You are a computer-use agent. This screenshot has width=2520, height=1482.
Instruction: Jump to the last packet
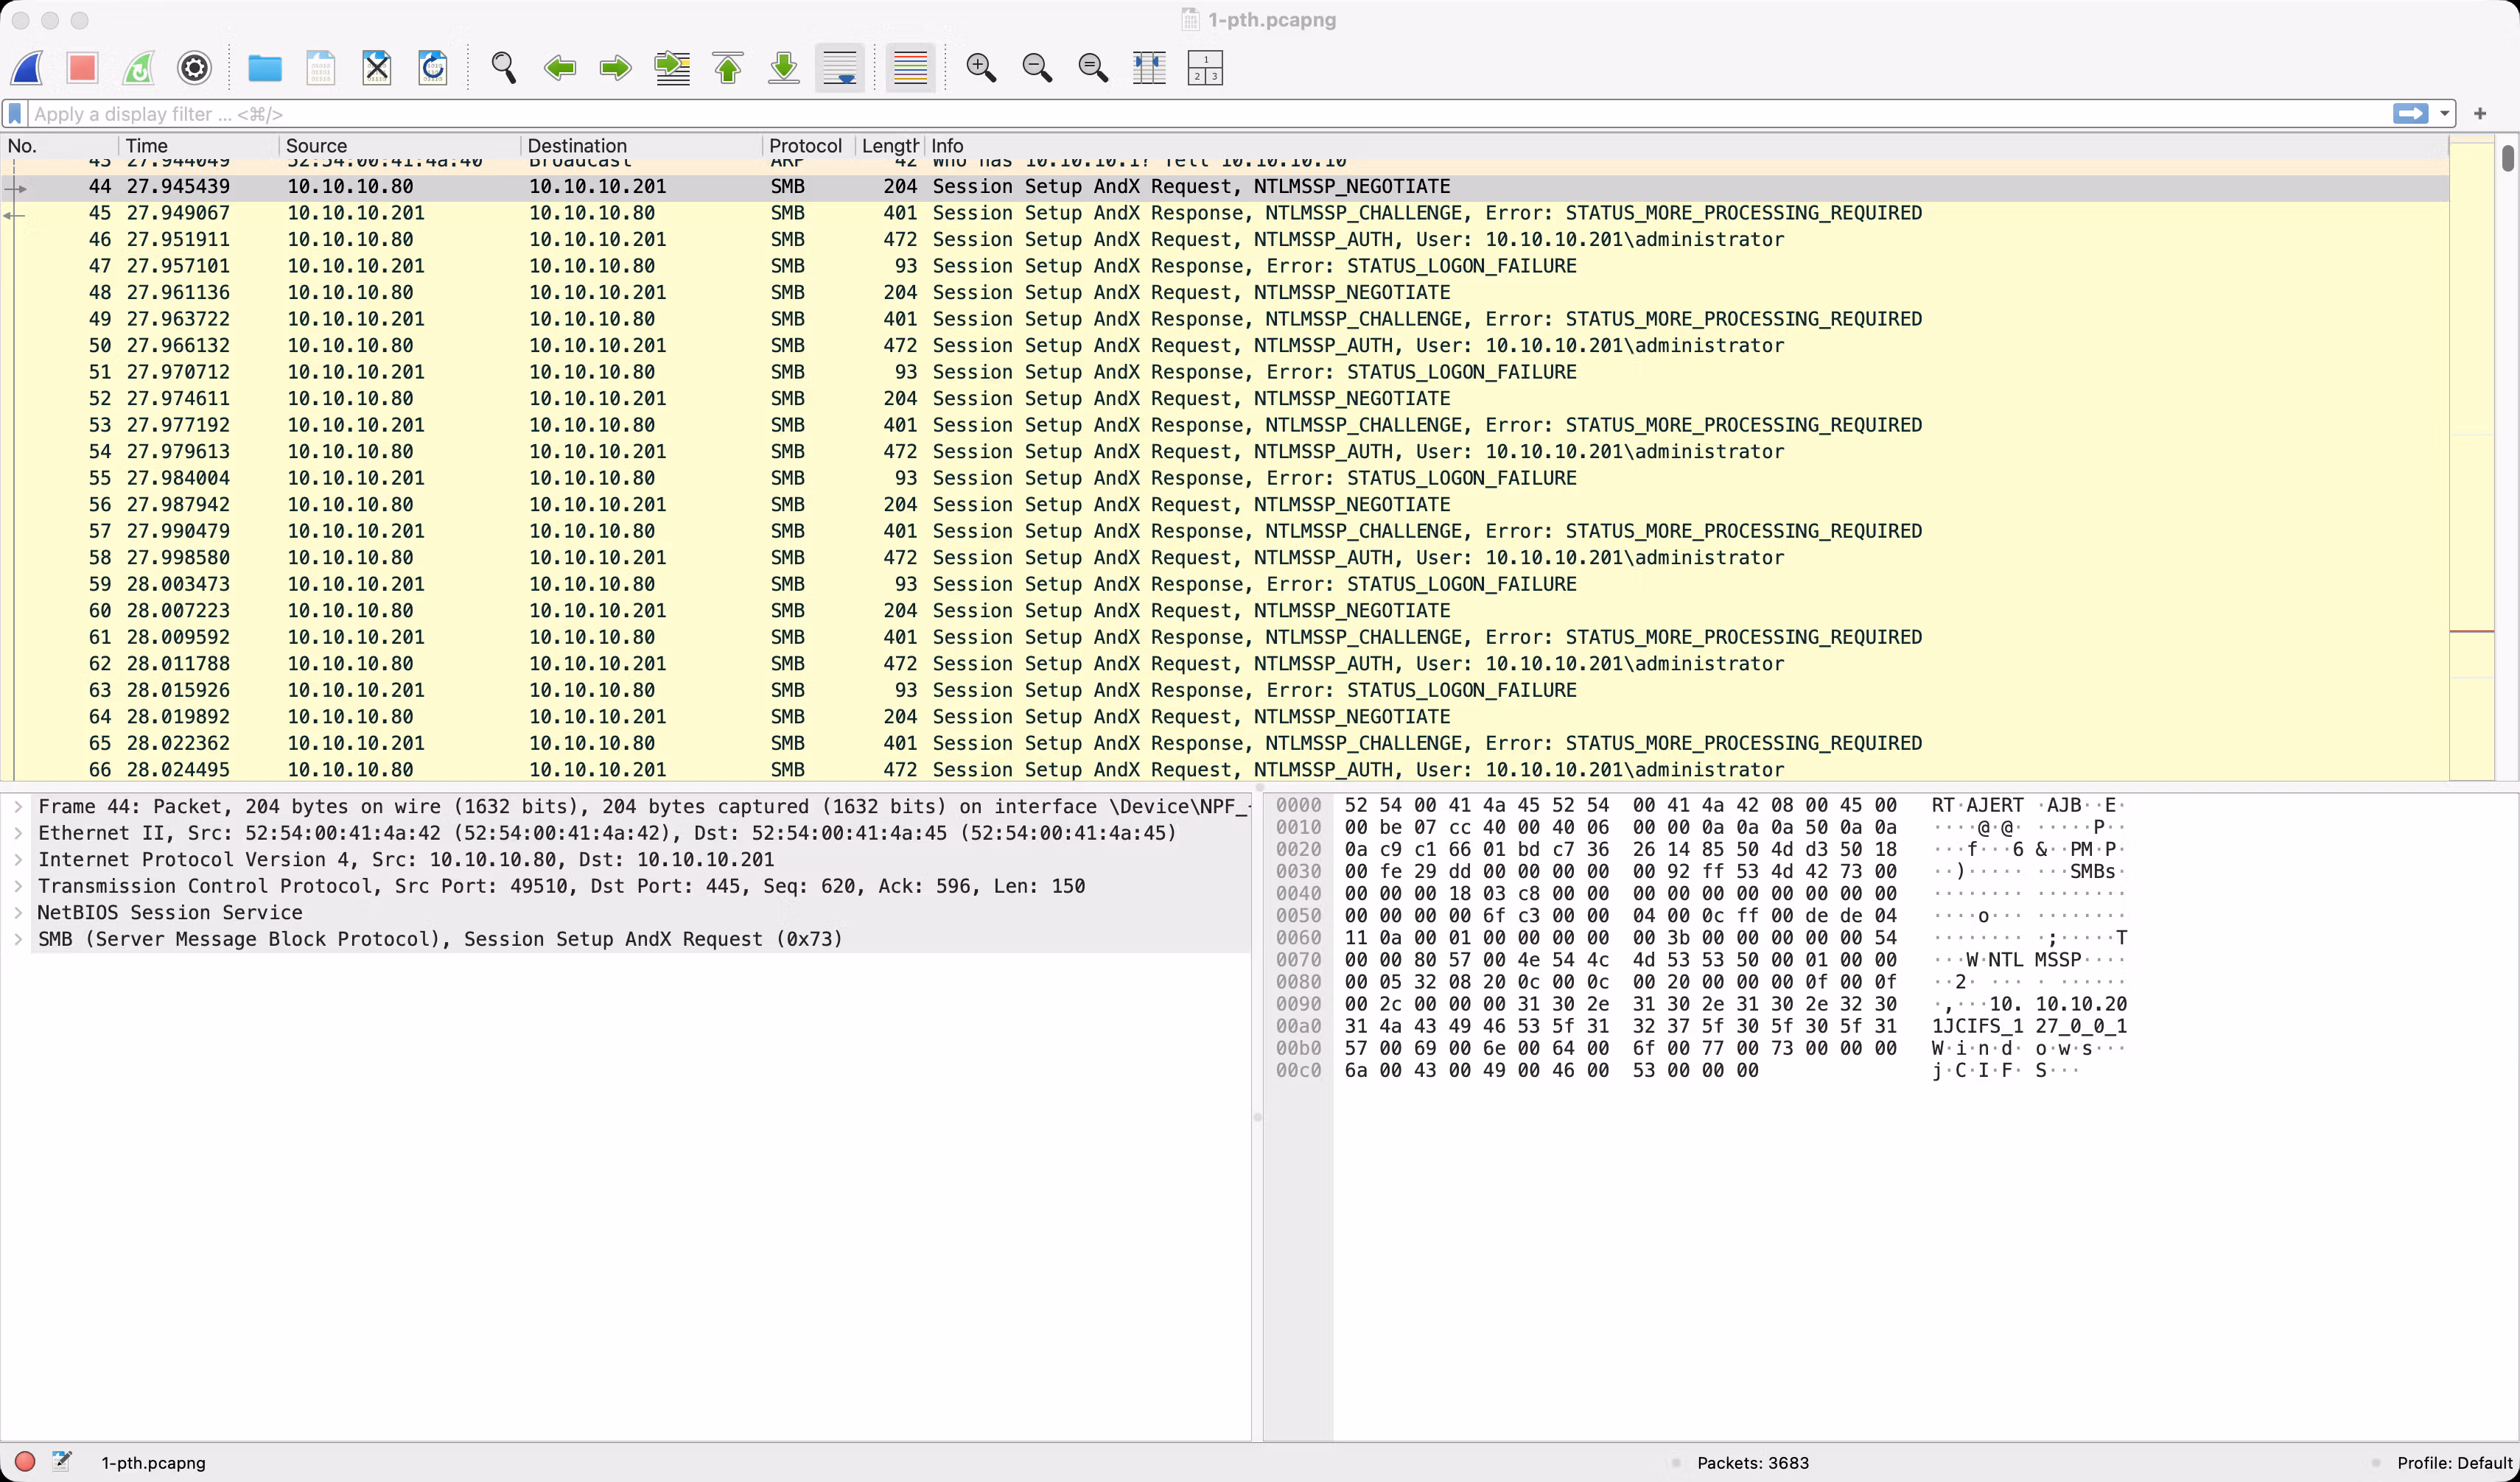point(784,68)
